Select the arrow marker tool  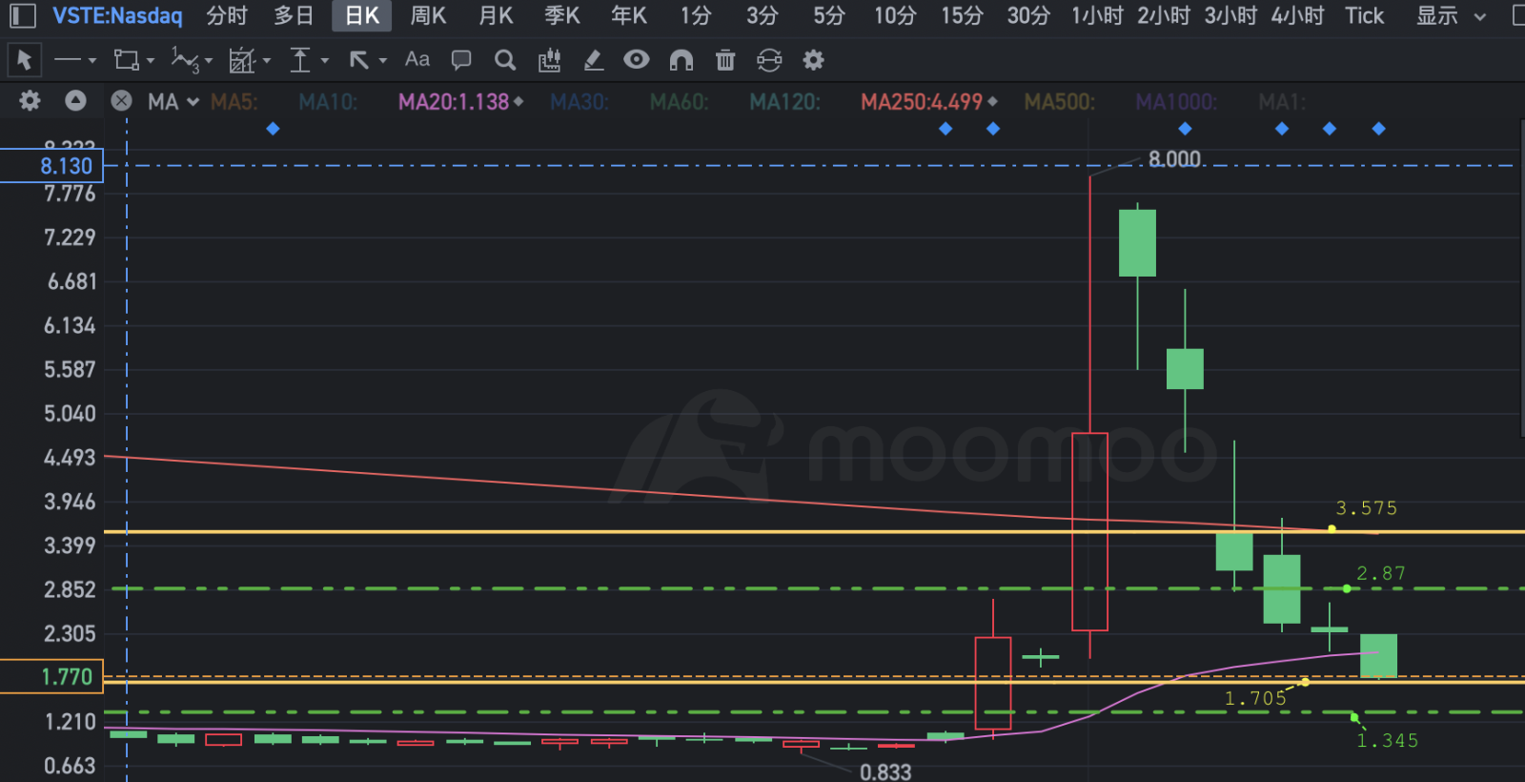click(x=358, y=60)
